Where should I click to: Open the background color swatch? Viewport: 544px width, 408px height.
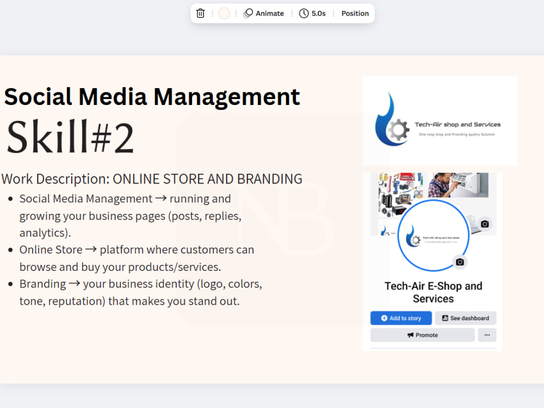tap(224, 14)
